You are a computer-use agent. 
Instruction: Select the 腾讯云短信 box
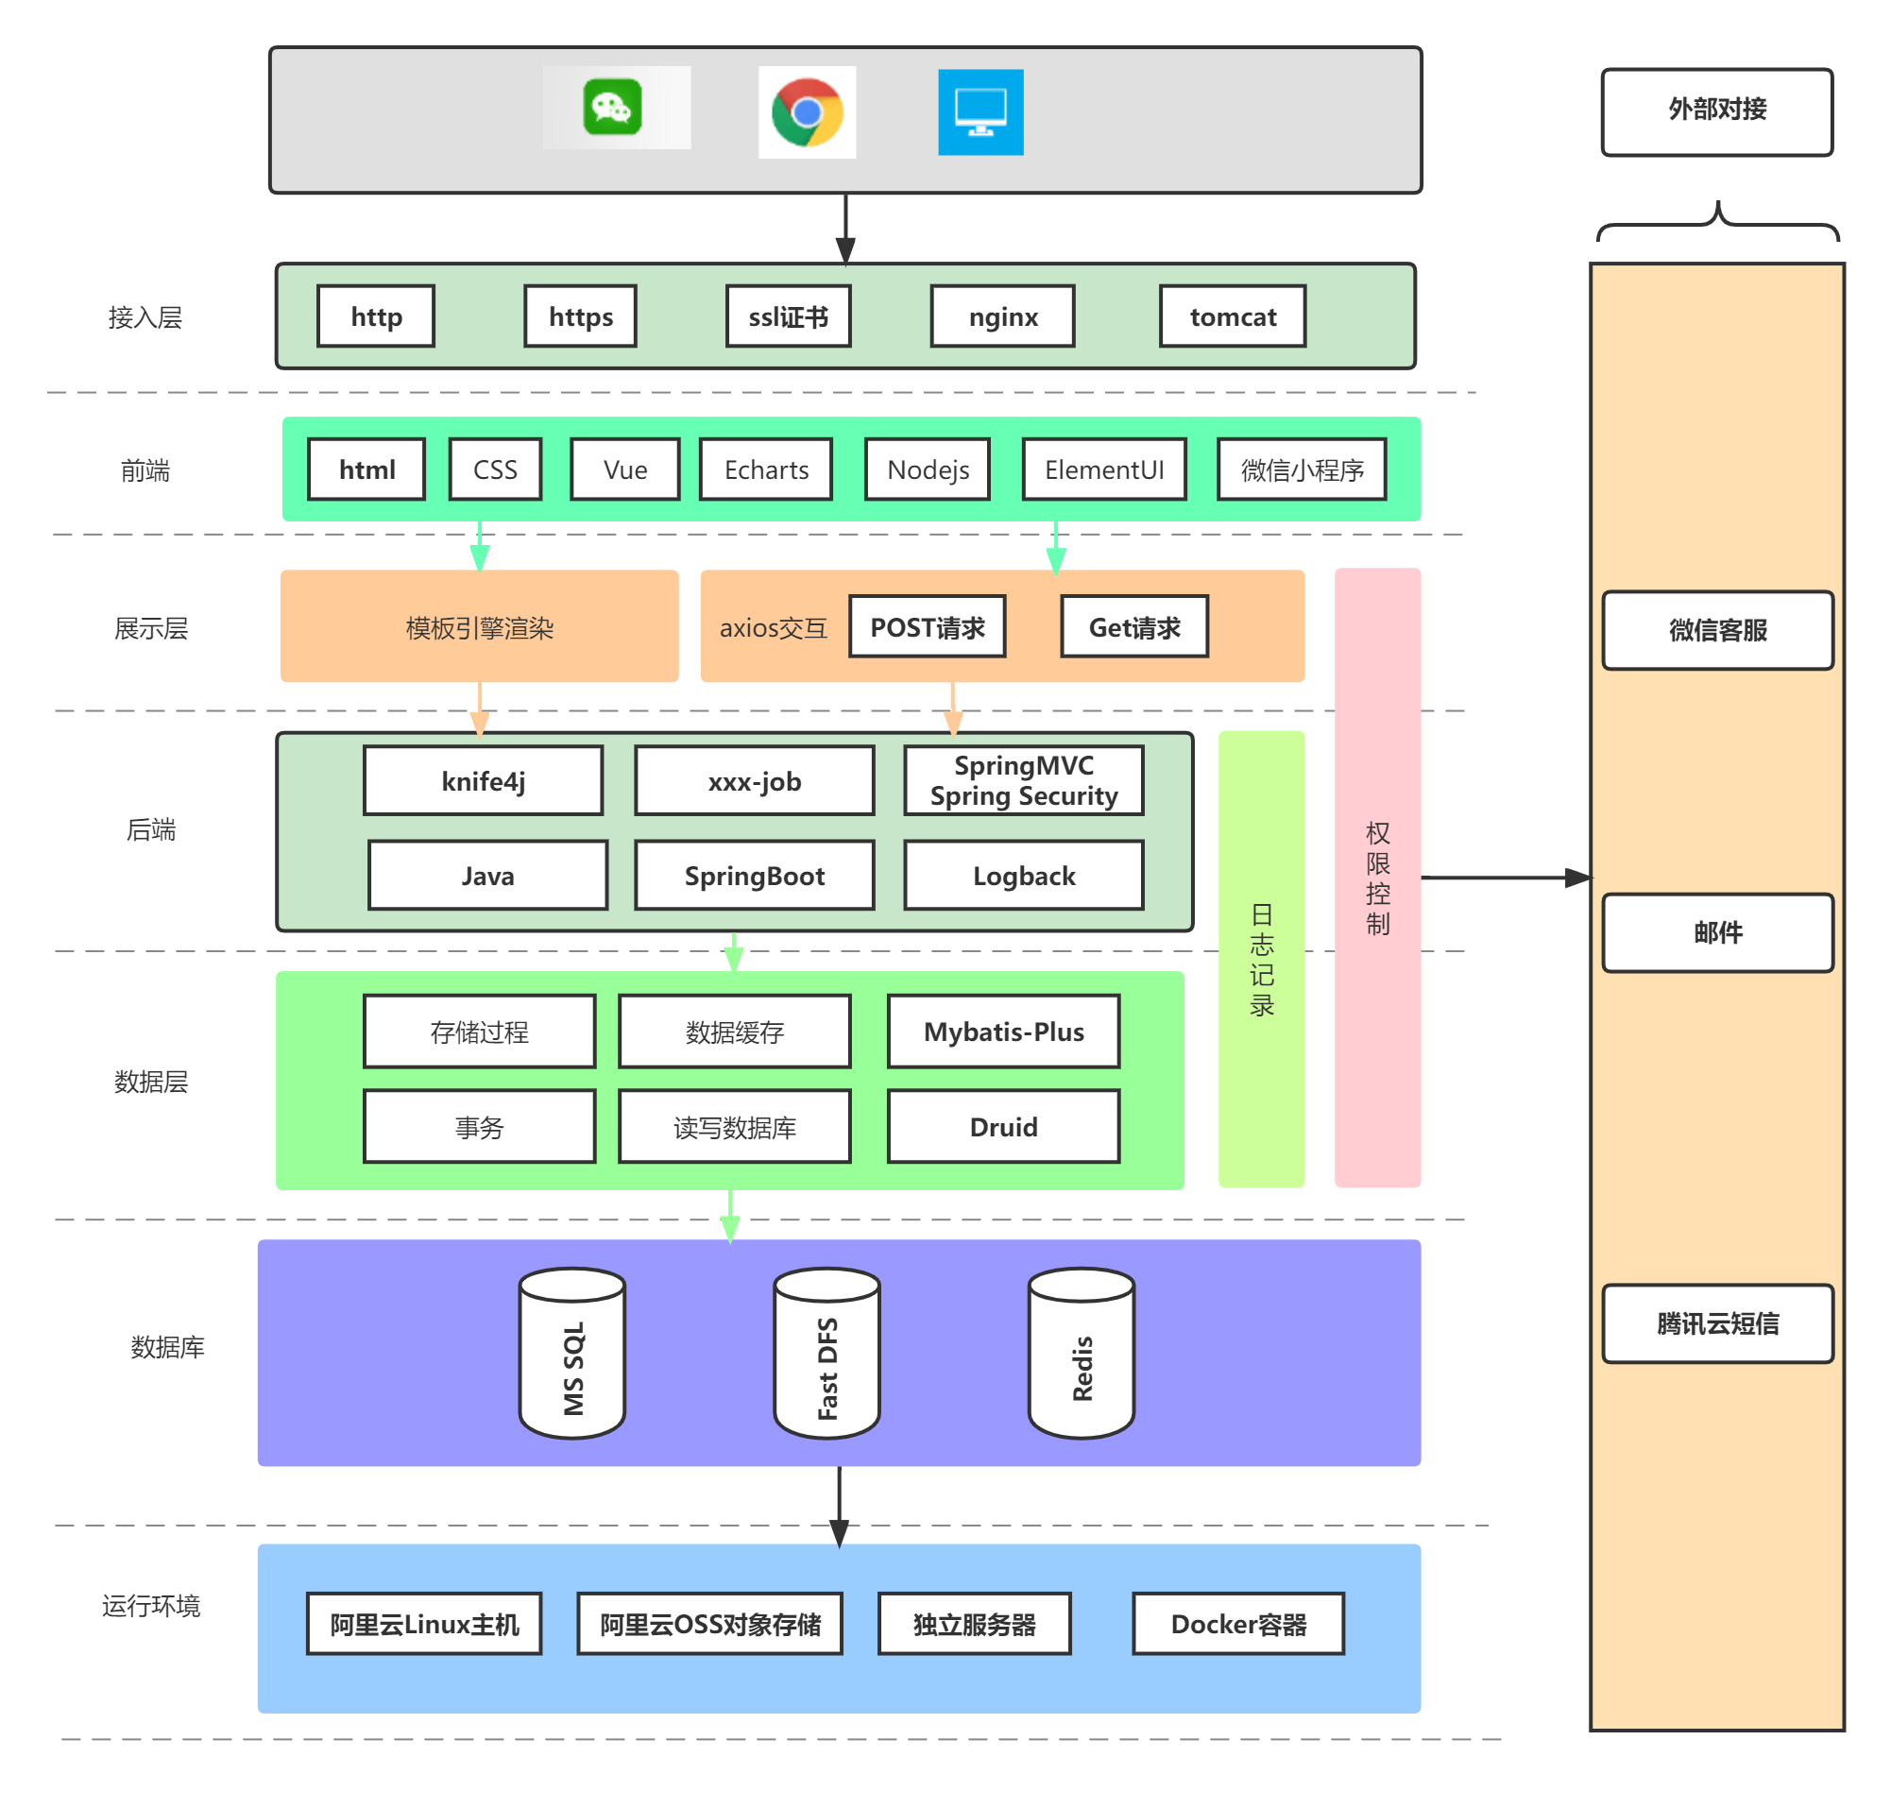[x=1716, y=1322]
